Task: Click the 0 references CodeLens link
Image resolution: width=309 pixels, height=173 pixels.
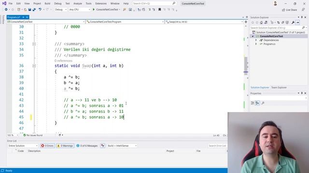Action: [x=63, y=61]
